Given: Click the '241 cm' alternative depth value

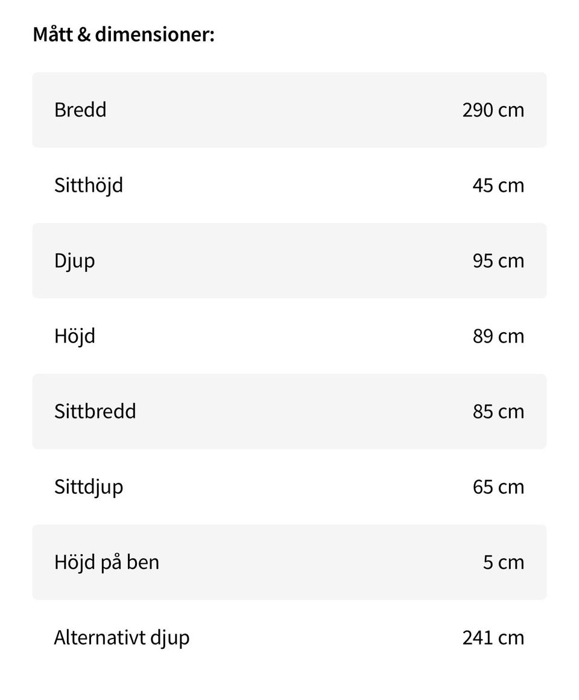Looking at the screenshot, I should tap(493, 637).
